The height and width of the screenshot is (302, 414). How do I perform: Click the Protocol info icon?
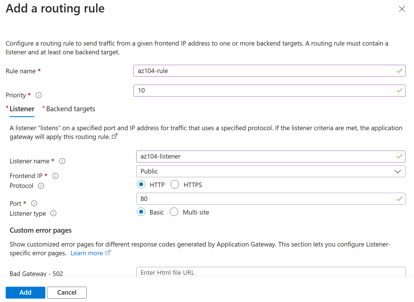pos(41,186)
